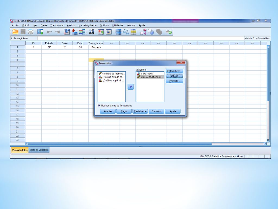Click the Restablecer button
The height and width of the screenshot is (209, 278).
pos(140,111)
